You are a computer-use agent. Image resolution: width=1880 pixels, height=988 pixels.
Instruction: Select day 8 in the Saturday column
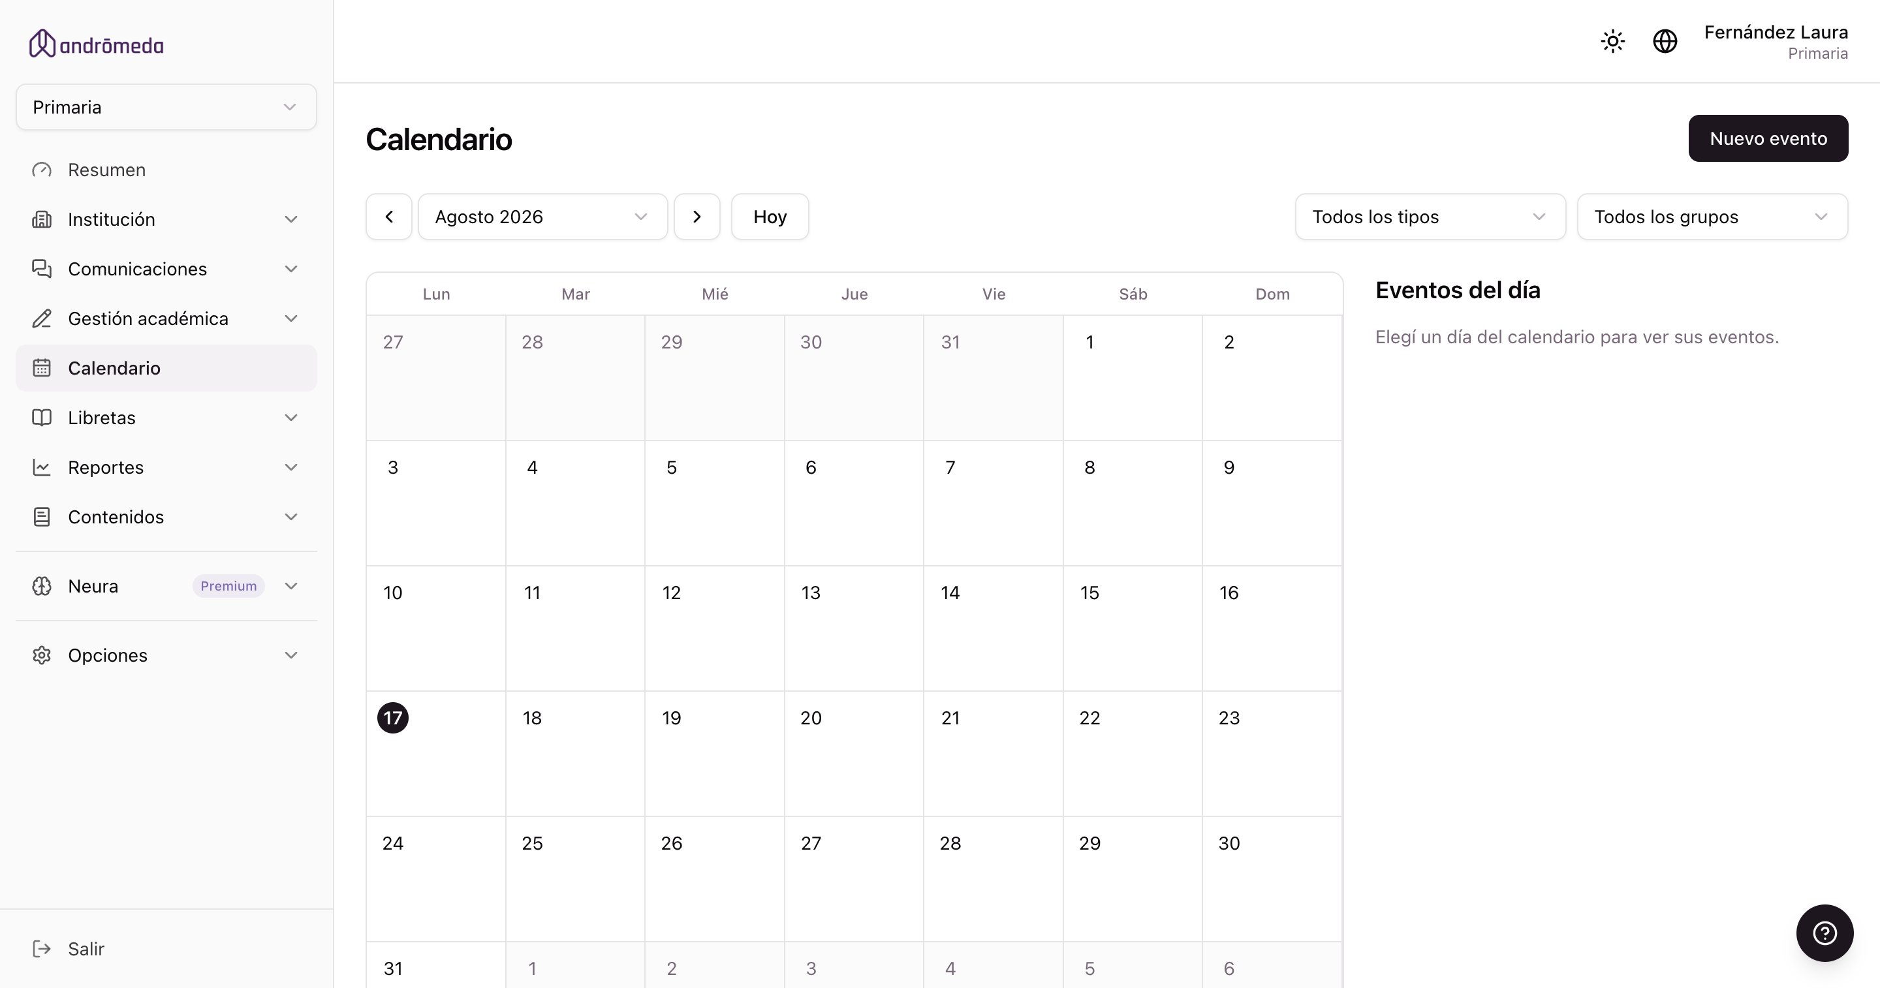point(1133,504)
